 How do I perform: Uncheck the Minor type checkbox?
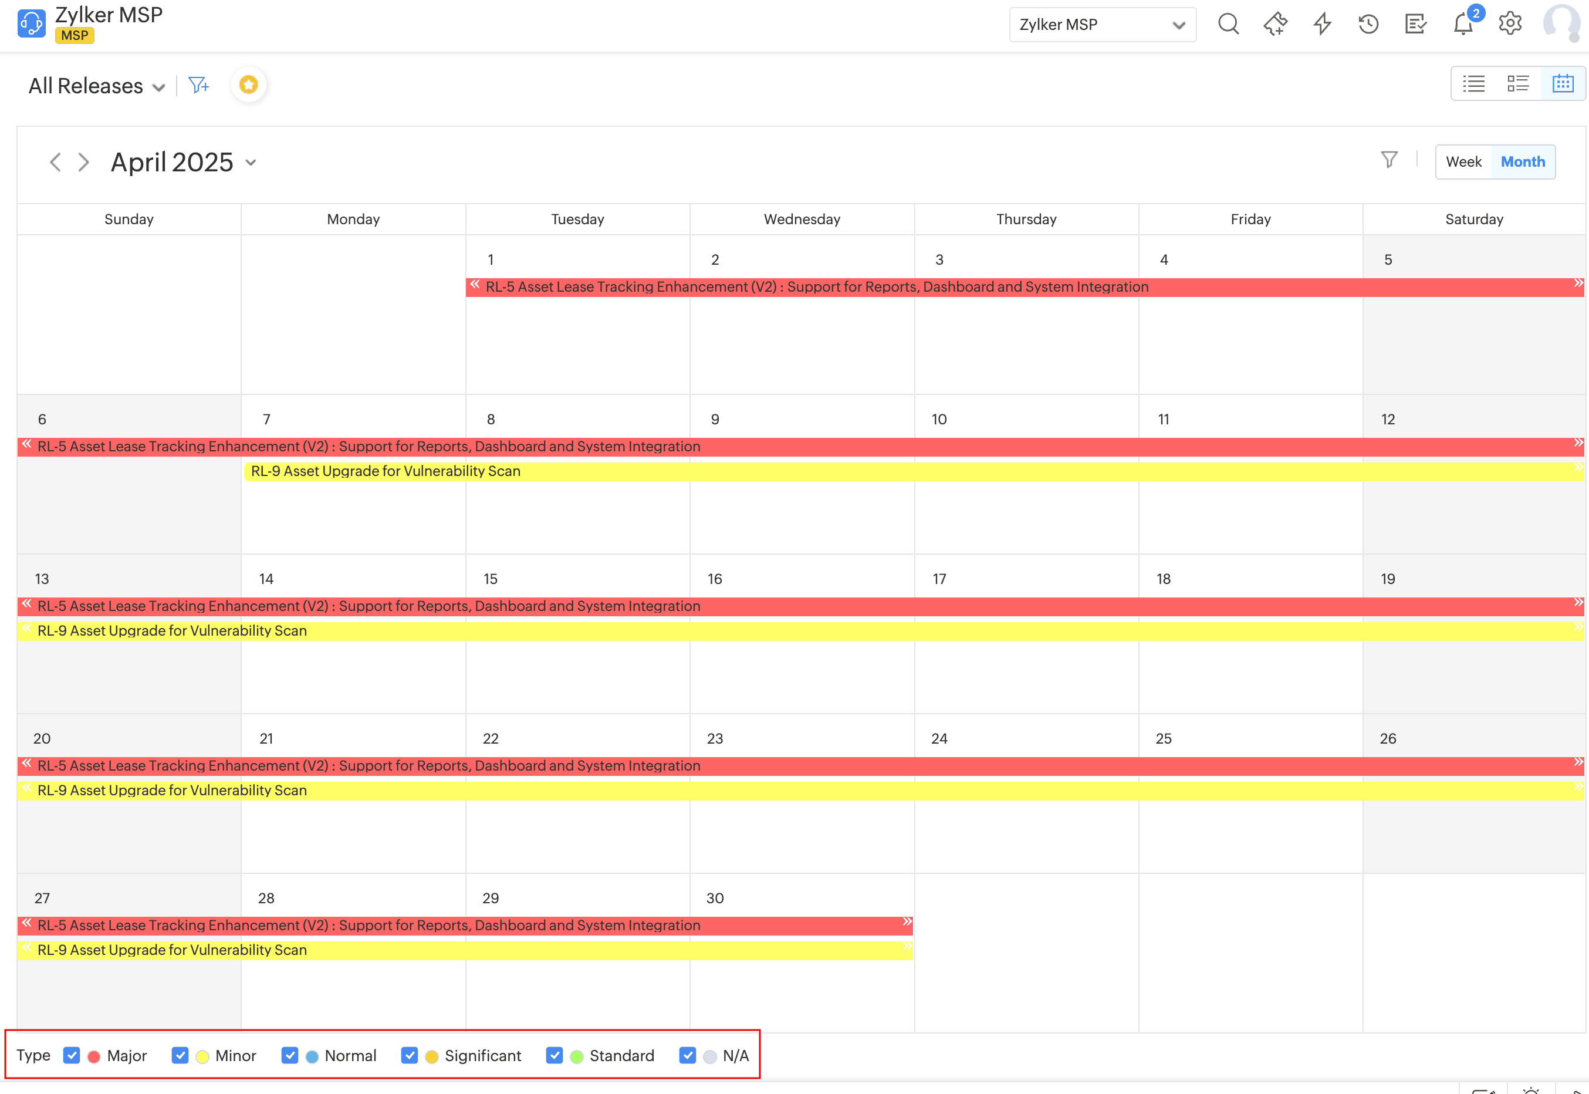180,1055
